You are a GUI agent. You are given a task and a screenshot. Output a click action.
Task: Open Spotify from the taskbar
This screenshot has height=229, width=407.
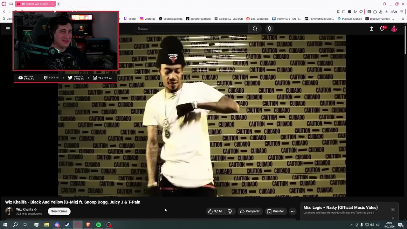click(x=99, y=225)
